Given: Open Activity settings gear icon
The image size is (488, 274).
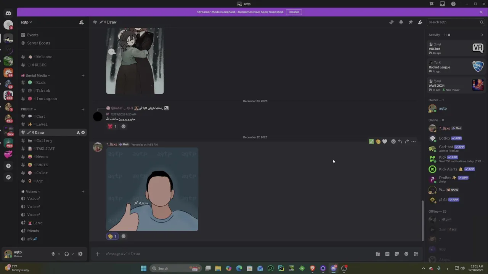Looking at the screenshot, I should coord(449,35).
